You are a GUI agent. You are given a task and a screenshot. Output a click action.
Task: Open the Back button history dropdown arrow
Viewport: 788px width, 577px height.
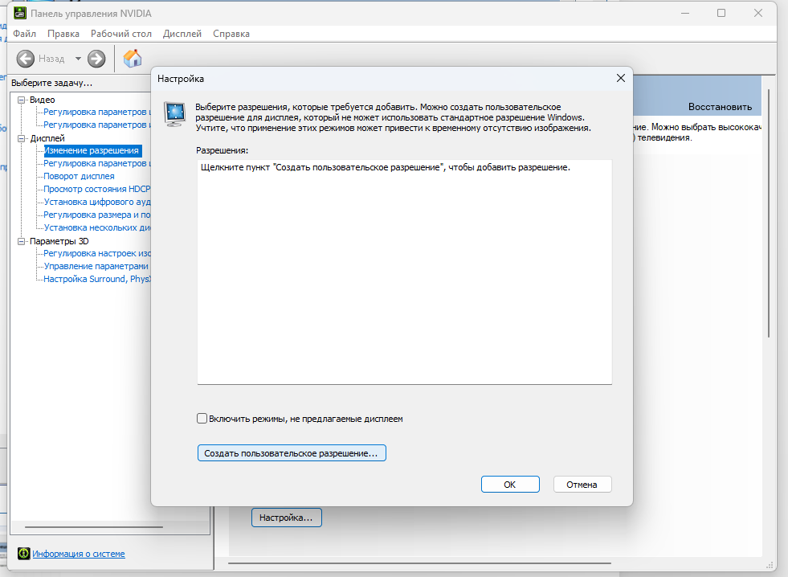(x=78, y=59)
